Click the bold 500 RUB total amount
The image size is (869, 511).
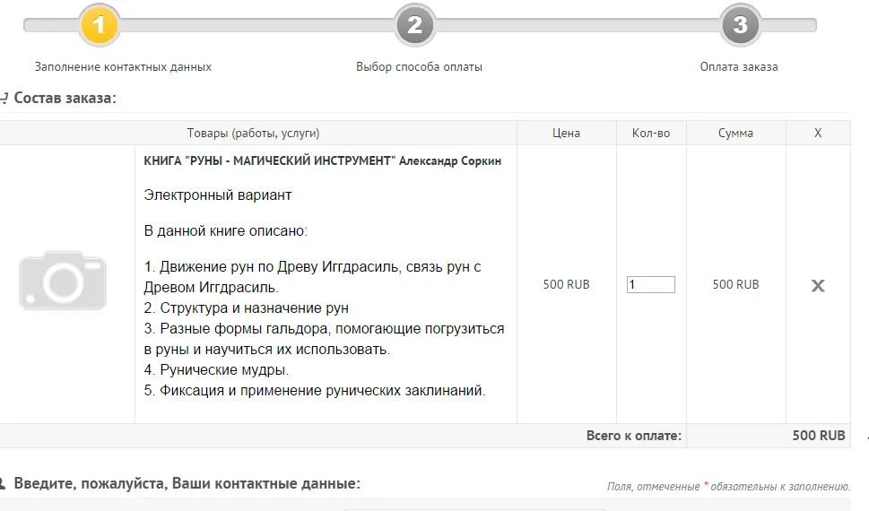tap(818, 436)
